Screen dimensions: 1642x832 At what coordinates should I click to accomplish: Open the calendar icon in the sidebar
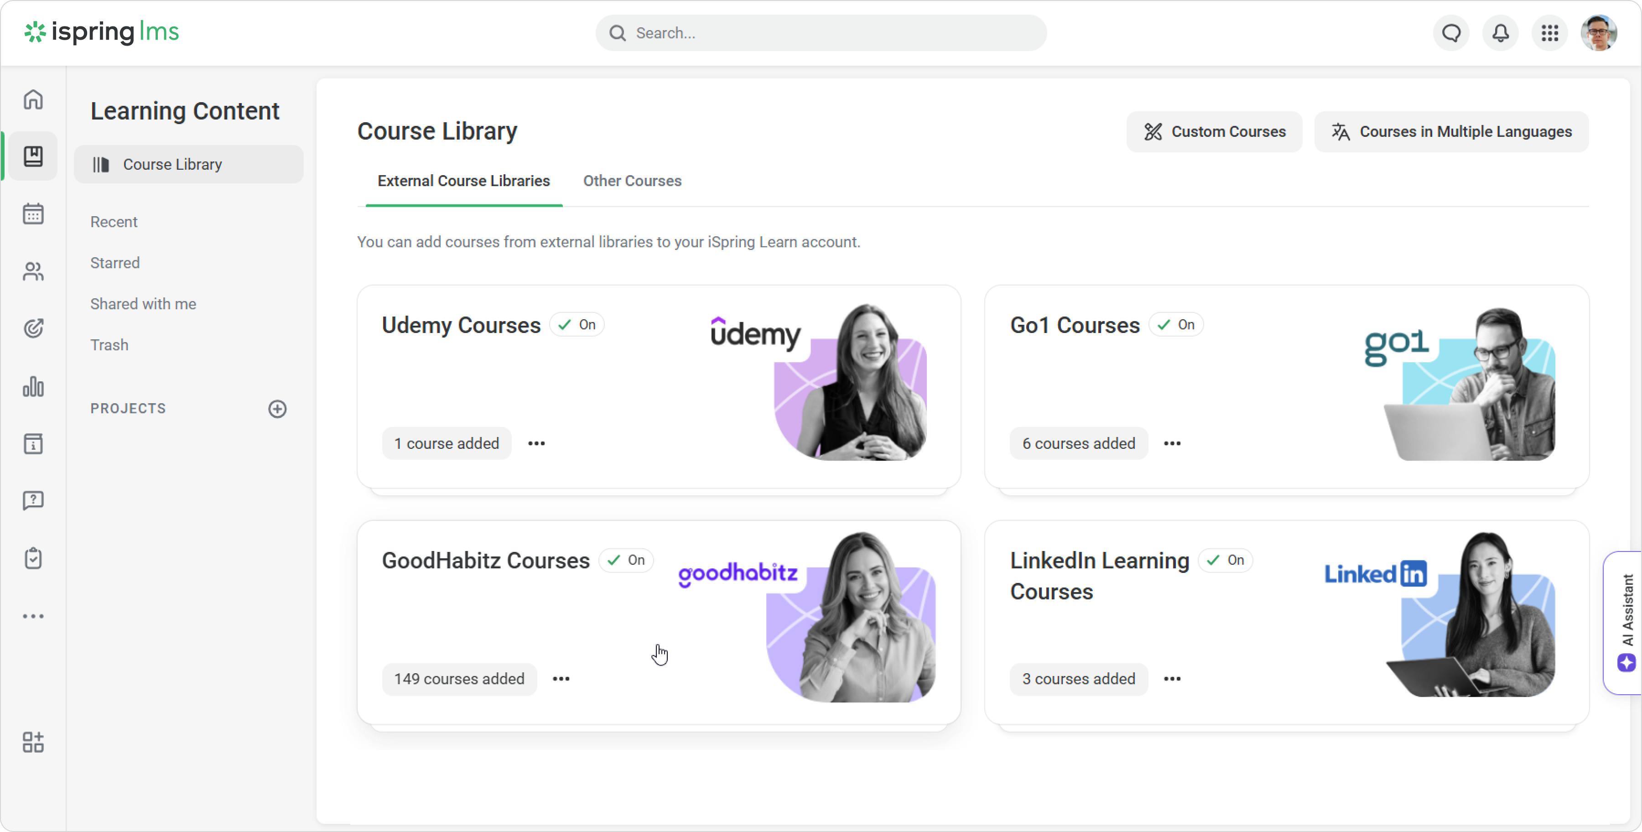(x=33, y=213)
